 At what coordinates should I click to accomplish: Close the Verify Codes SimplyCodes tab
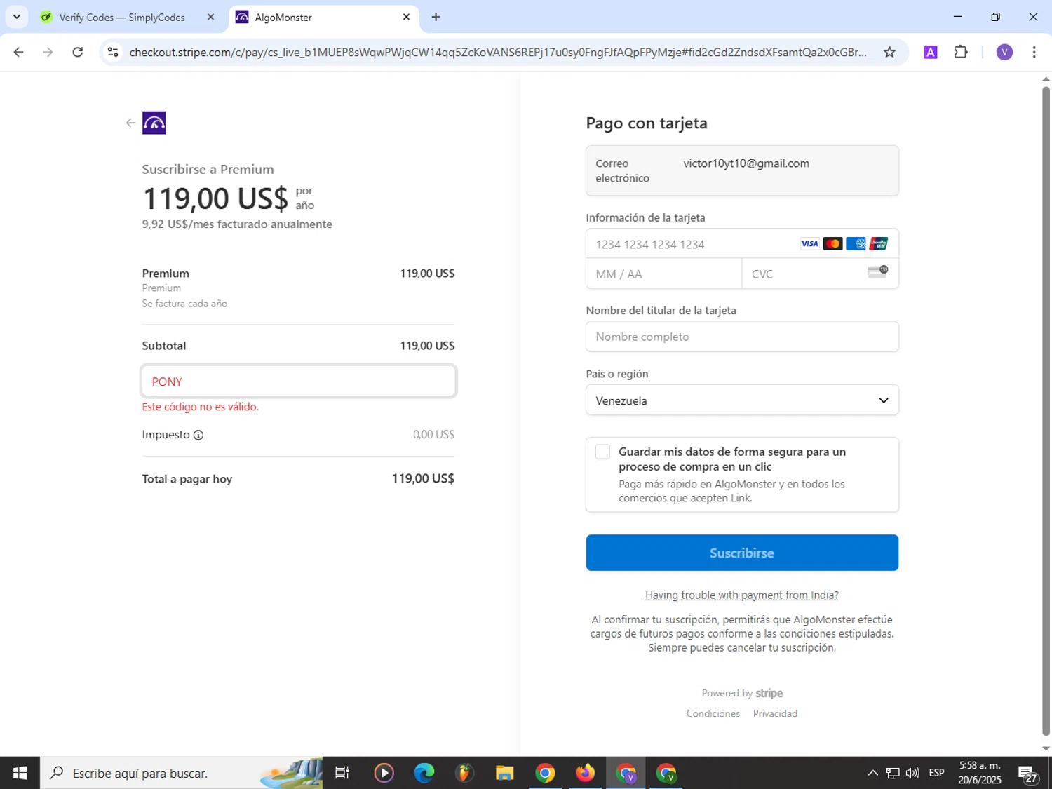click(210, 17)
